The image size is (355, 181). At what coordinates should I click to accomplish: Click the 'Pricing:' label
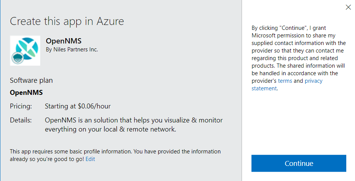point(21,106)
